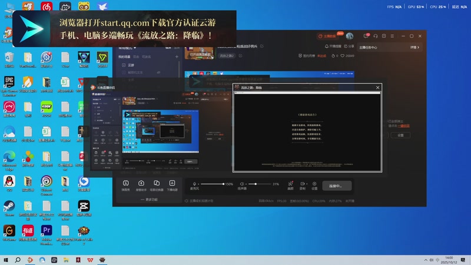Click the 主播数据 button in title bar
The image size is (471, 265).
point(327,36)
